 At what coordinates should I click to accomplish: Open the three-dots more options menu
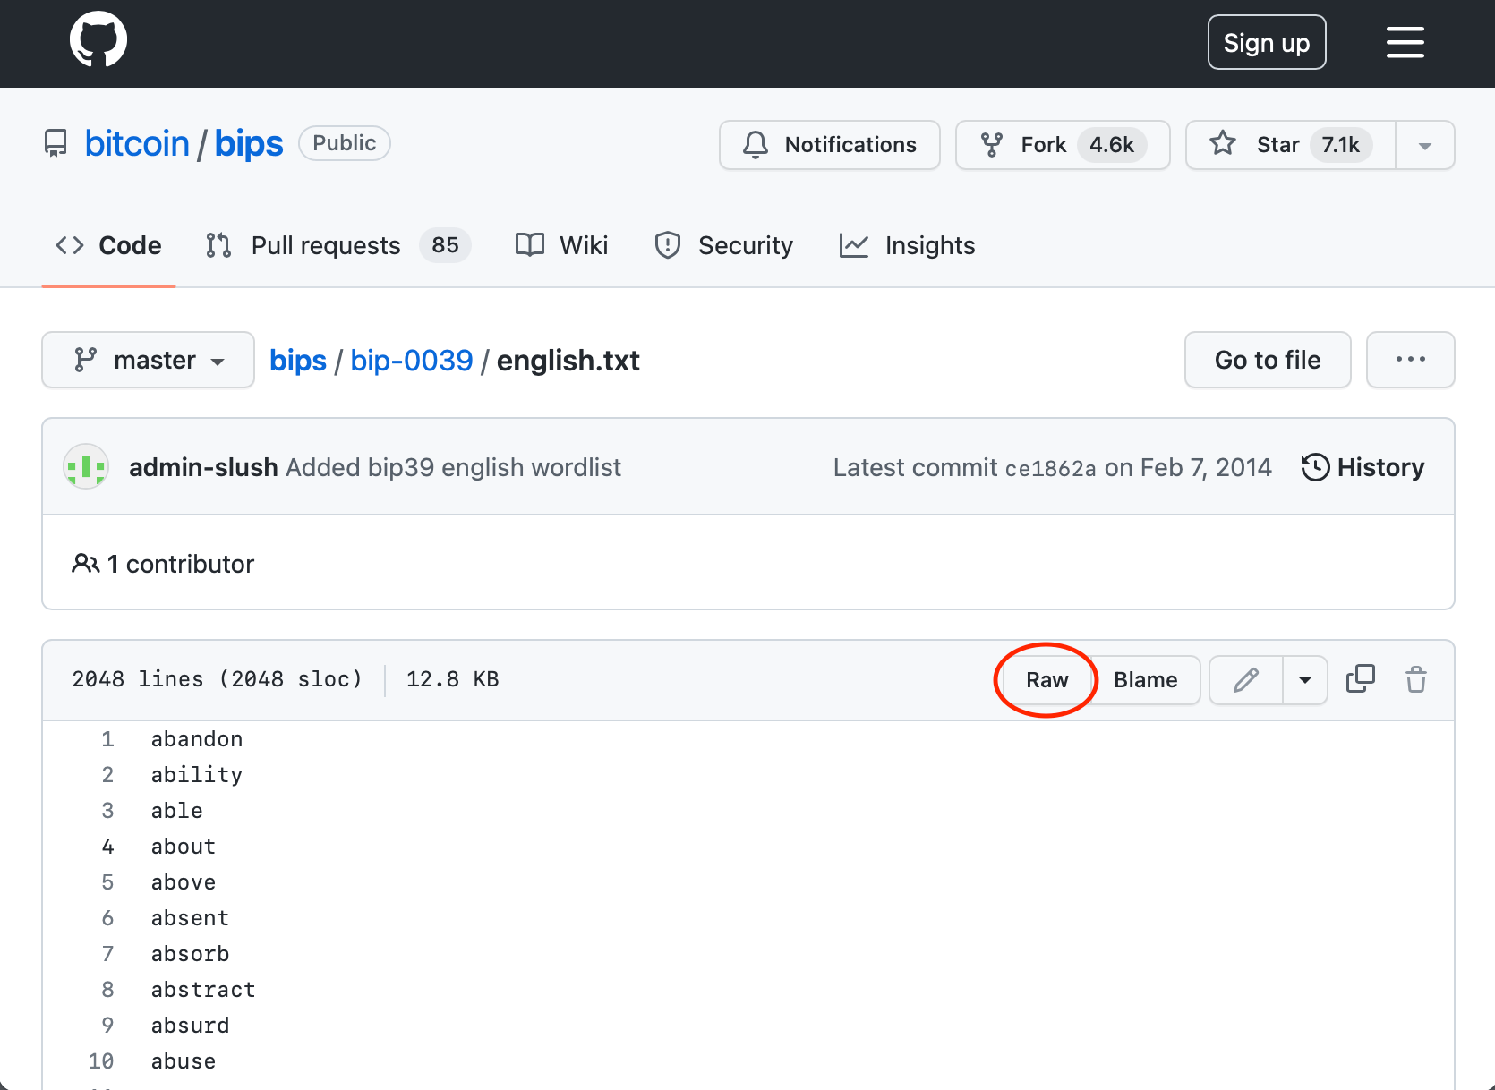pos(1411,360)
